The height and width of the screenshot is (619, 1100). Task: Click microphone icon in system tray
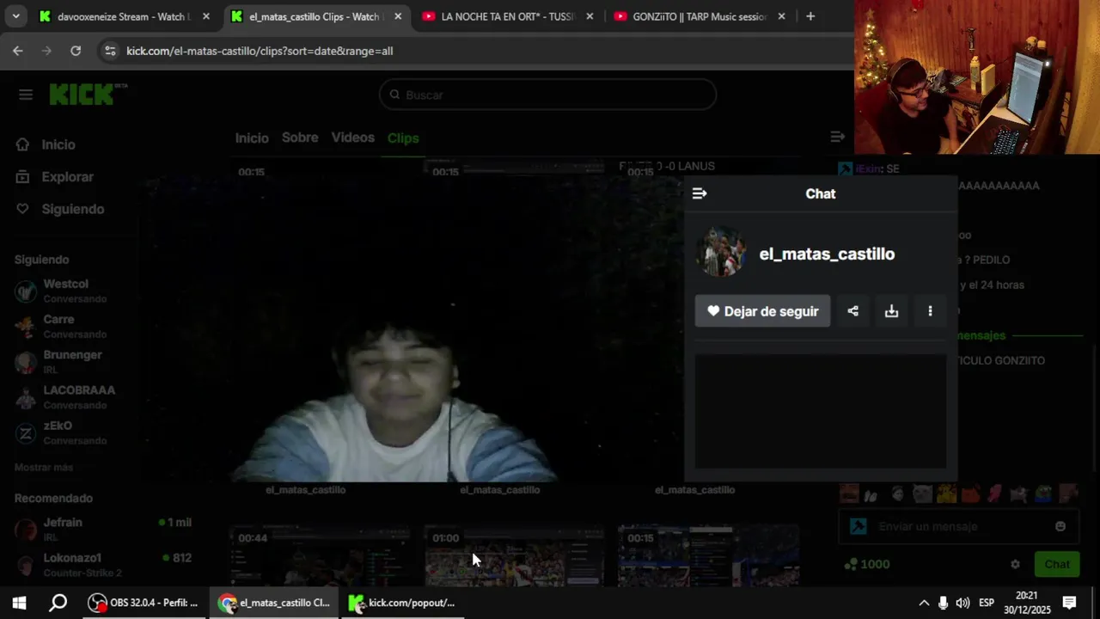point(944,603)
